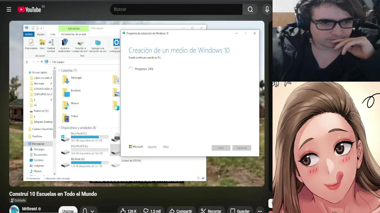Screen dimensions: 380x213
Task: Open Acceso a multimedia dropdown
Action: tap(65, 46)
